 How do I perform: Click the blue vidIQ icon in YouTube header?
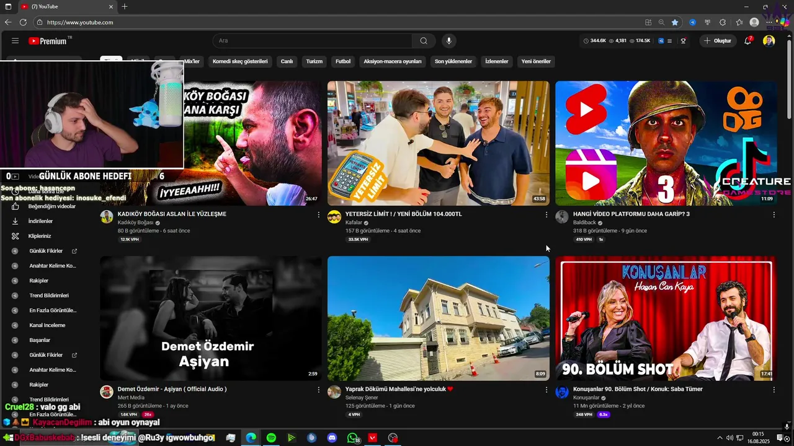click(661, 41)
